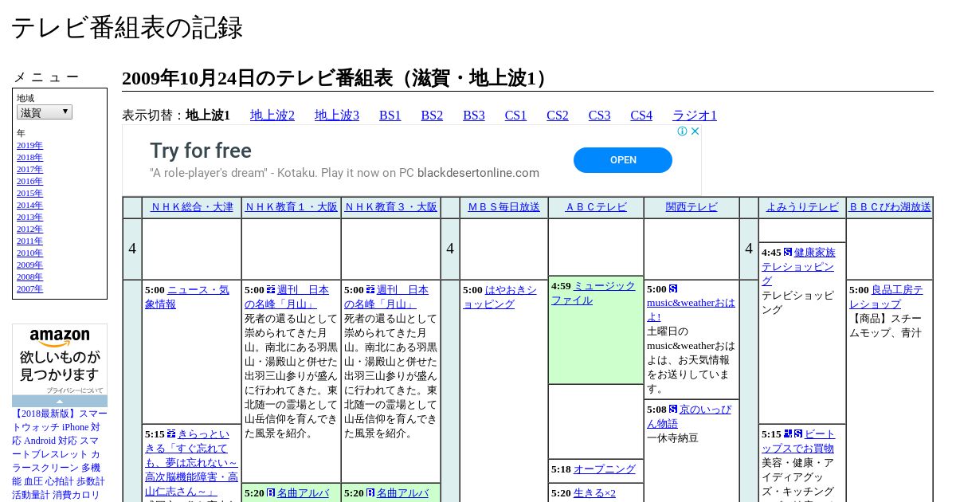This screenshot has height=502, width=956.
Task: Click caption icon in NHK教育3 5:00 program
Action: coord(370,290)
